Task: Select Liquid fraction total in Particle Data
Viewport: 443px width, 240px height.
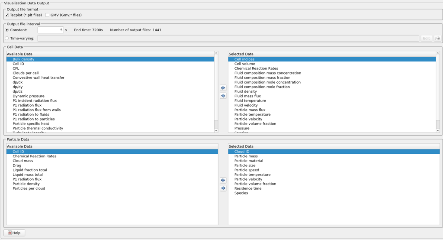Action: [x=30, y=170]
